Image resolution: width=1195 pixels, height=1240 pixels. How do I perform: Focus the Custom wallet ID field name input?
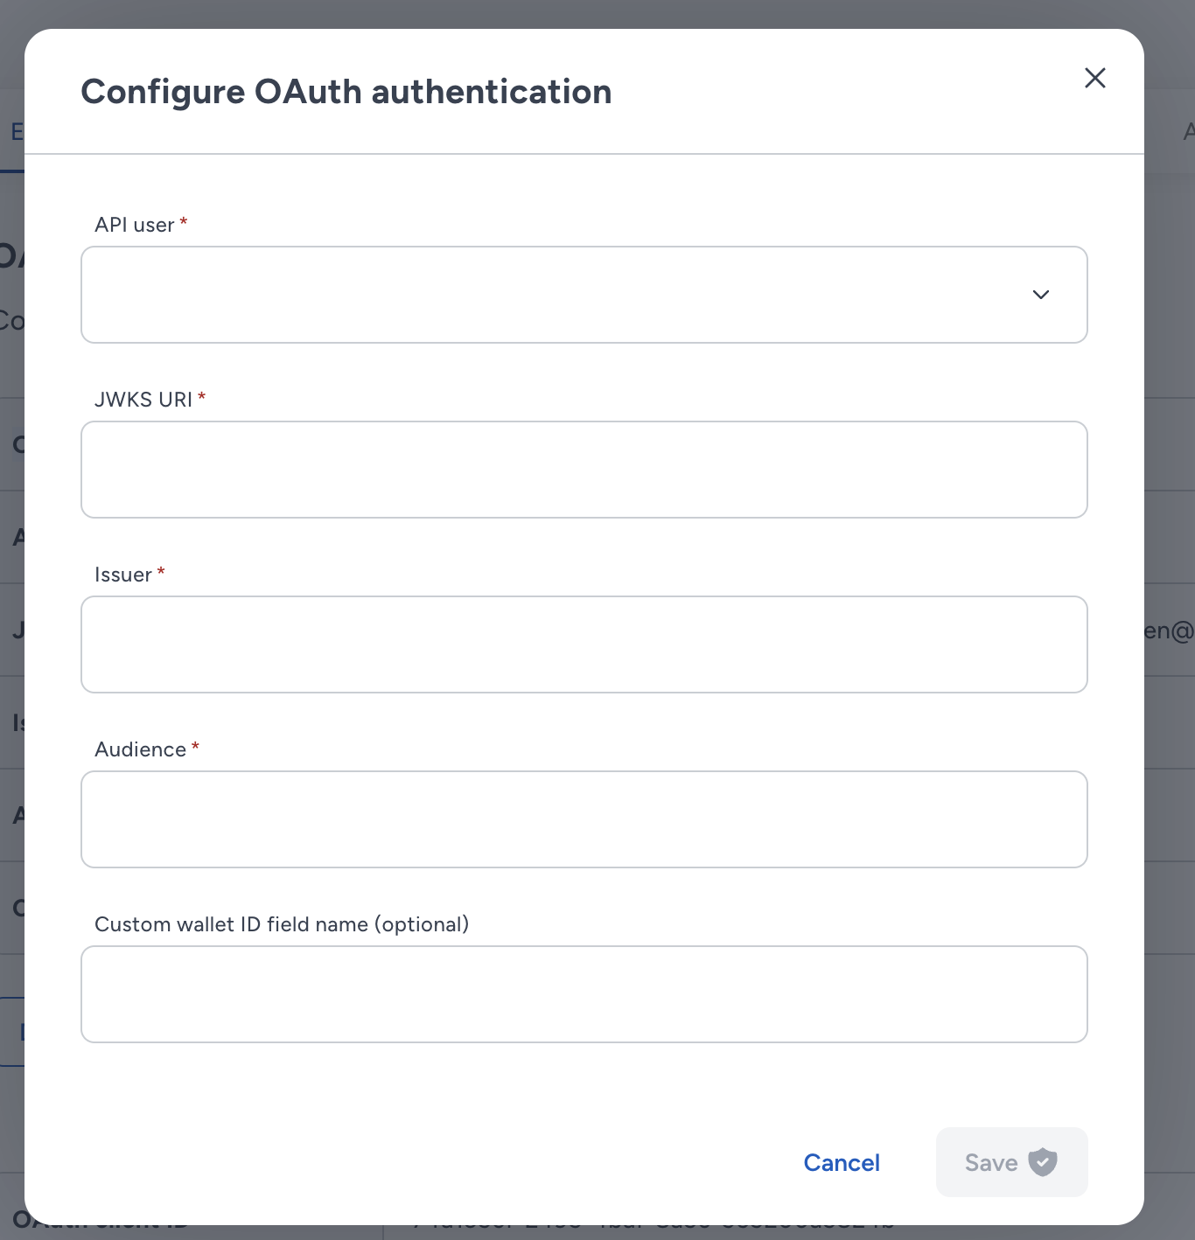(584, 994)
